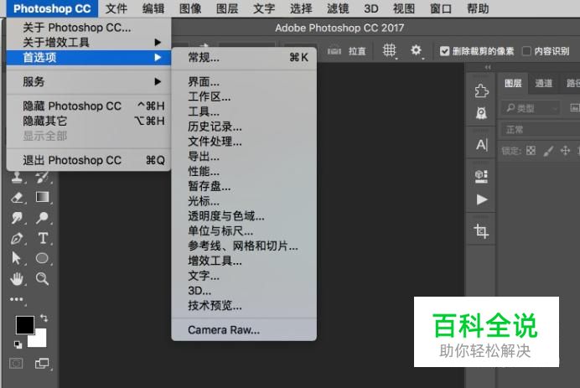The height and width of the screenshot is (388, 580).
Task: Open the Character panel icon in dock
Action: (x=482, y=145)
